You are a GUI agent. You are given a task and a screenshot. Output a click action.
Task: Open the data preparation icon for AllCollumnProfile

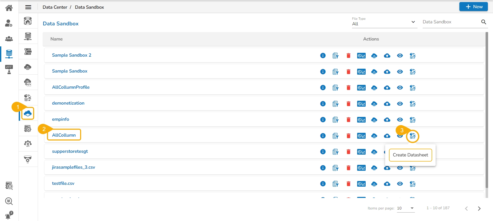tap(336, 88)
